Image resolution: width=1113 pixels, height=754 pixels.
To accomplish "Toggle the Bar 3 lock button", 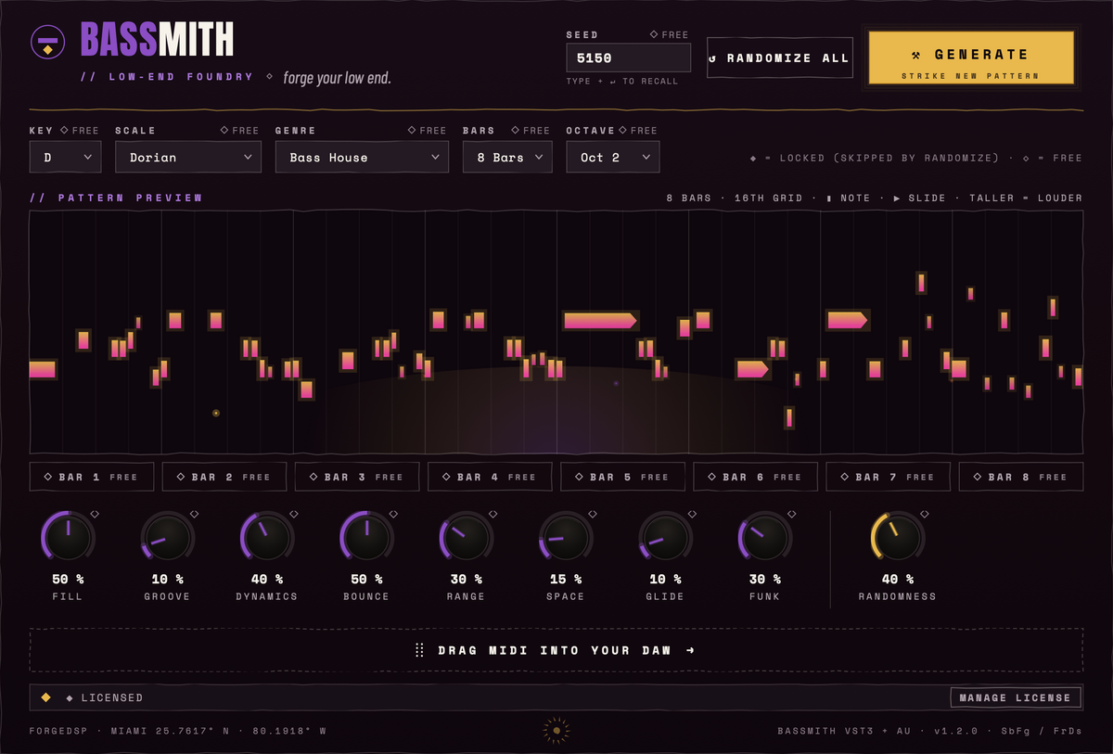I will pyautogui.click(x=357, y=477).
